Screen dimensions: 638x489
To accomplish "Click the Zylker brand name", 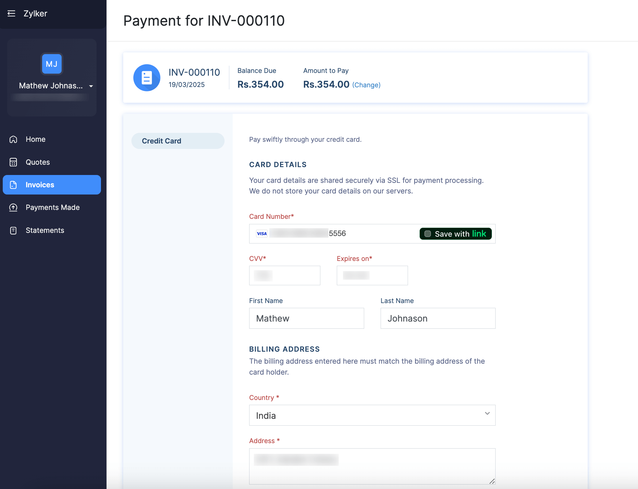I will [x=35, y=13].
